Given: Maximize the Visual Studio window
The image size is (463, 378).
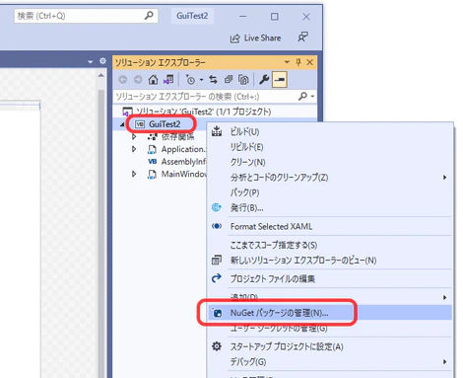Looking at the screenshot, I should (275, 16).
